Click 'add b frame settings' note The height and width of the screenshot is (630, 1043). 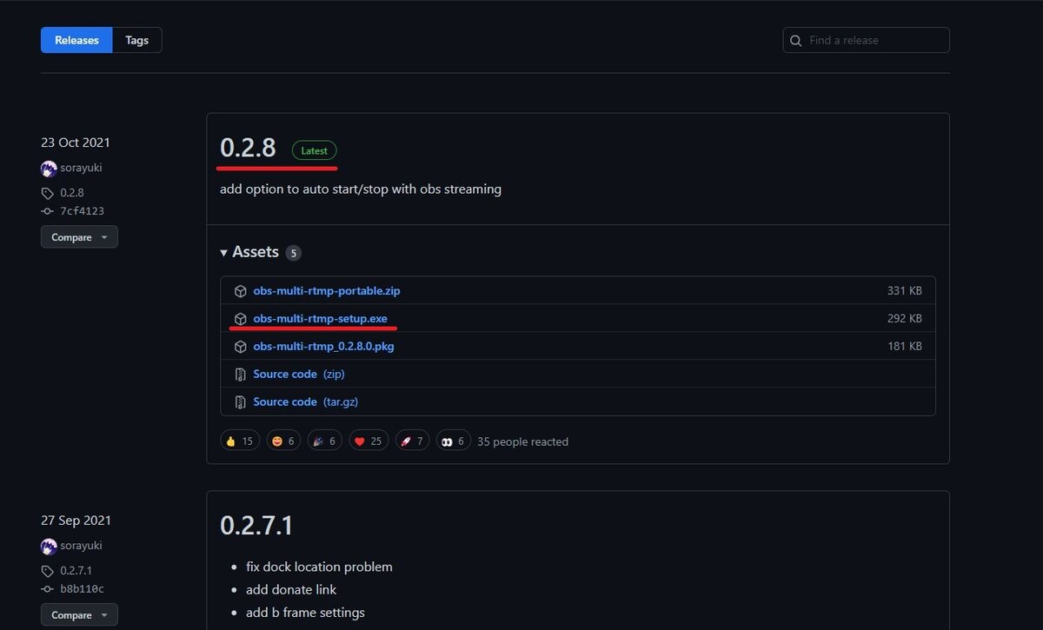click(x=305, y=613)
